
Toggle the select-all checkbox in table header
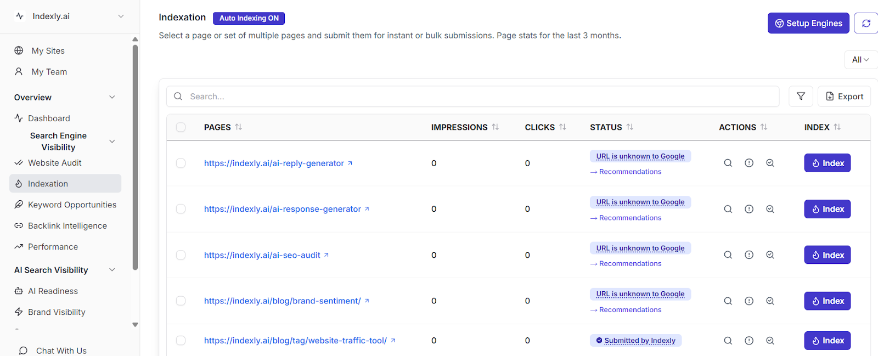tap(181, 127)
